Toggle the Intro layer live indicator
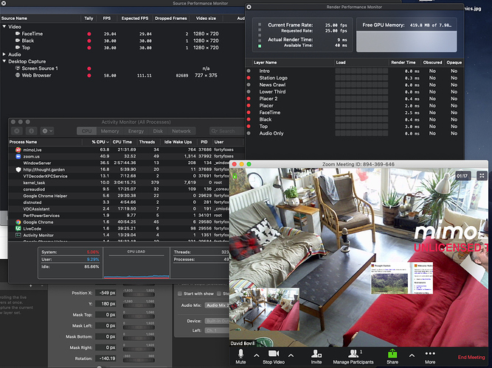492x368 pixels. click(x=249, y=71)
